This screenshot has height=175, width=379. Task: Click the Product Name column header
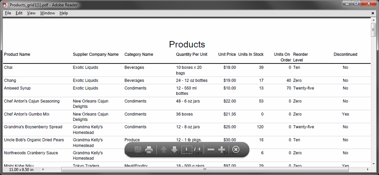17,55
